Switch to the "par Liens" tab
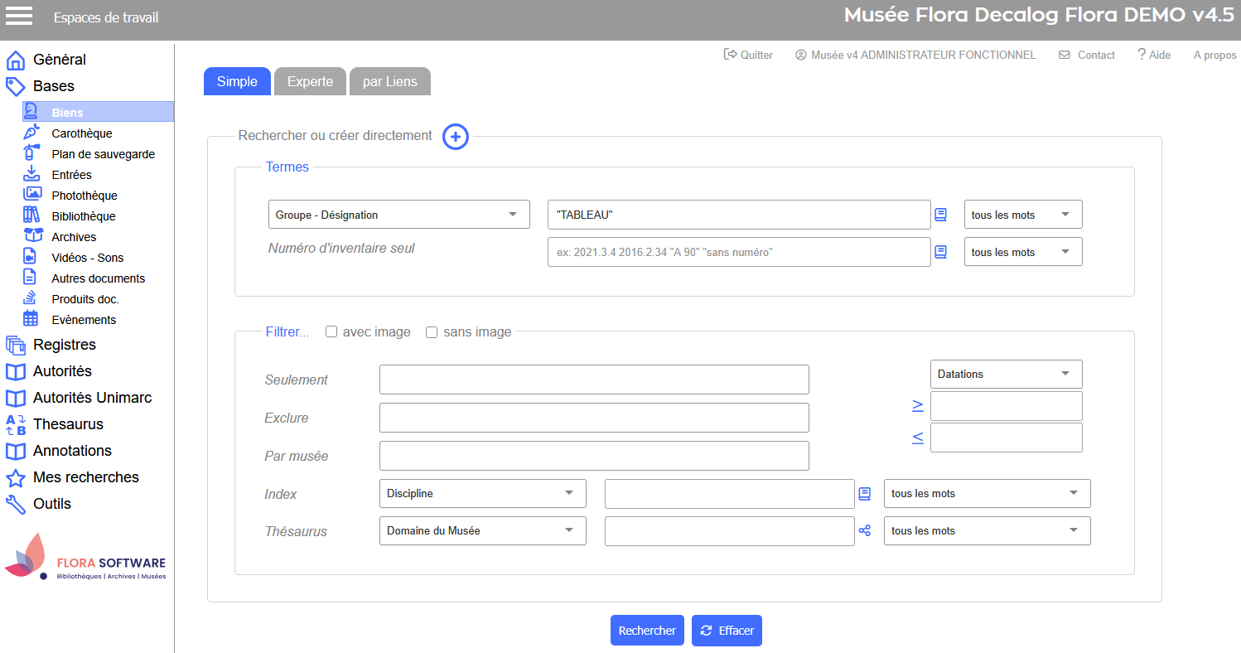Viewport: 1241px width, 653px height. coord(389,81)
